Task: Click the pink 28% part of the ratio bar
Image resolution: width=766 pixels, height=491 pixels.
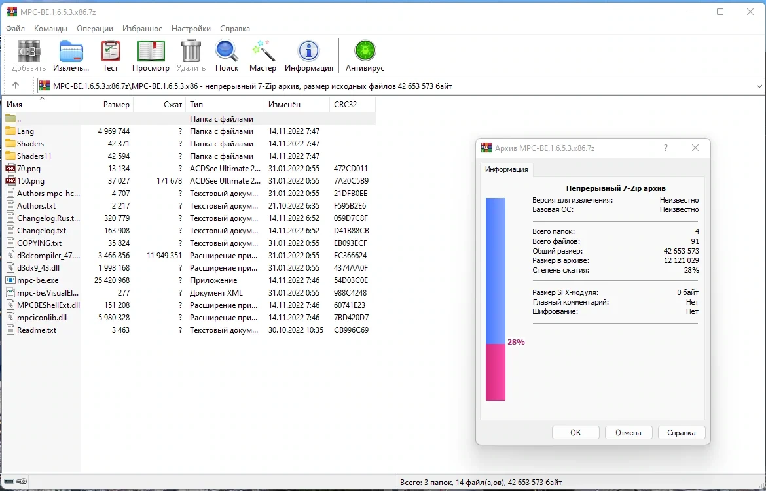Action: (x=496, y=373)
